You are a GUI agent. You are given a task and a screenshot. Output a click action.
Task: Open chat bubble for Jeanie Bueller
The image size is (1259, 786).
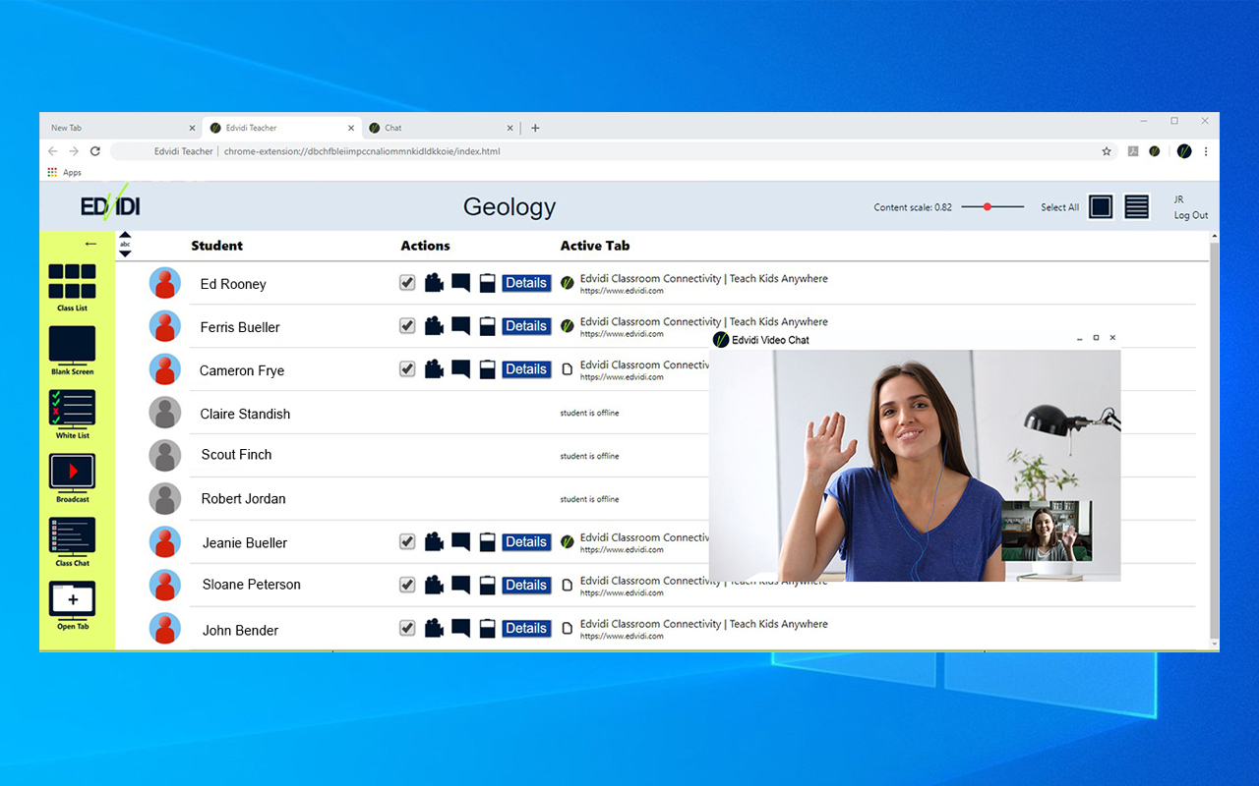(x=460, y=542)
